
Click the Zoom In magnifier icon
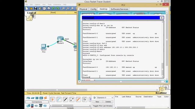[x=63, y=8]
